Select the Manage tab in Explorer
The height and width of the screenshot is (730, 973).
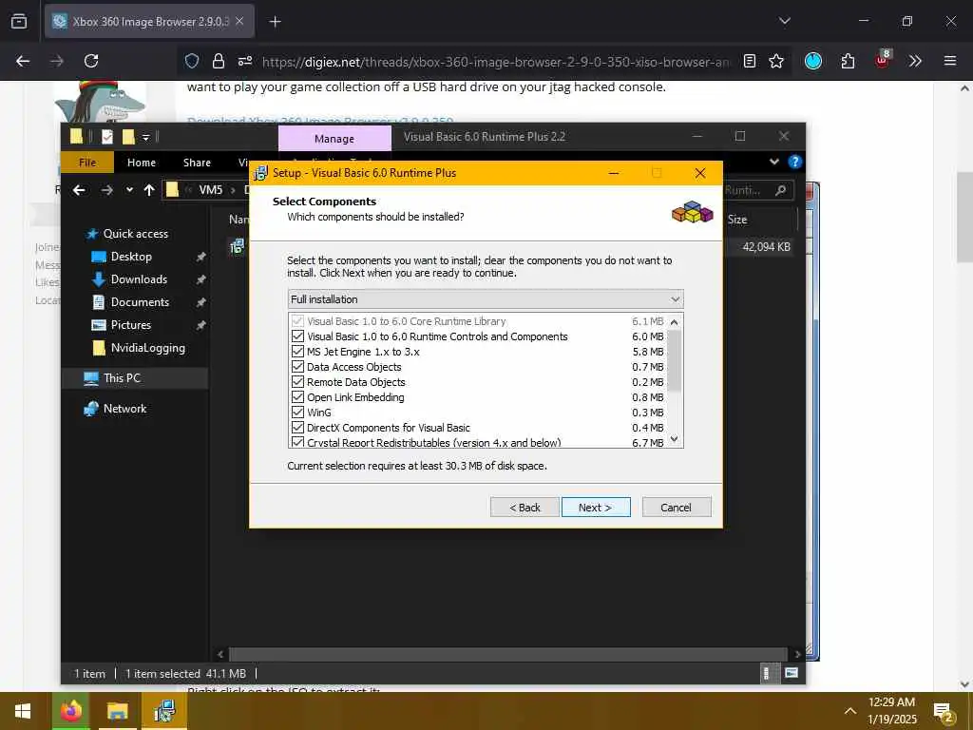(x=334, y=139)
